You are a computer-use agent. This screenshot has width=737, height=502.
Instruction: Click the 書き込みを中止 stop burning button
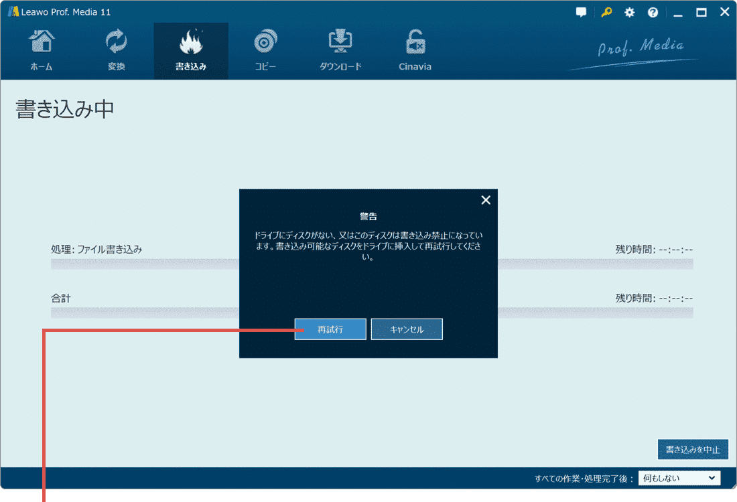pyautogui.click(x=693, y=450)
